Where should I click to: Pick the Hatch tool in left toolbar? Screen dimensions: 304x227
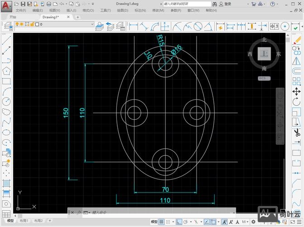coord(6,183)
